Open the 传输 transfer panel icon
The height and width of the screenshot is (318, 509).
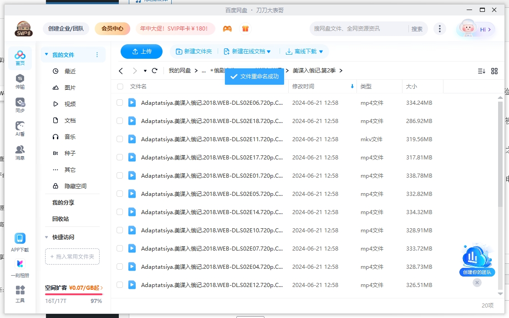click(x=20, y=81)
